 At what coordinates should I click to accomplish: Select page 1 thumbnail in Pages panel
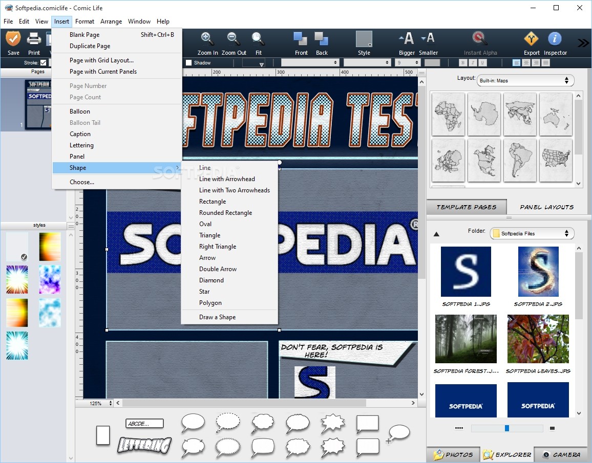point(37,104)
